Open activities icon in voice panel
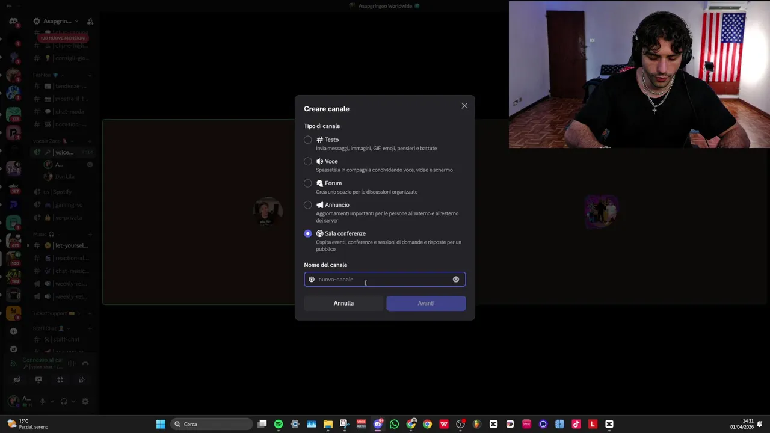The image size is (770, 433). pyautogui.click(x=60, y=380)
